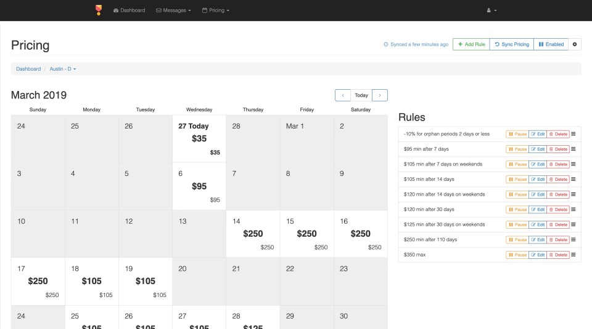Pause the $250 min after 110 days rule
The image size is (592, 329).
[x=517, y=239]
